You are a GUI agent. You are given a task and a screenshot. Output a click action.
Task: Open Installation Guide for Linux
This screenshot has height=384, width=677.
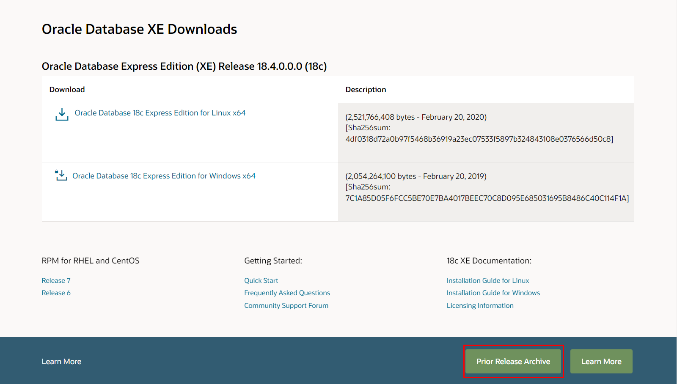pos(488,280)
